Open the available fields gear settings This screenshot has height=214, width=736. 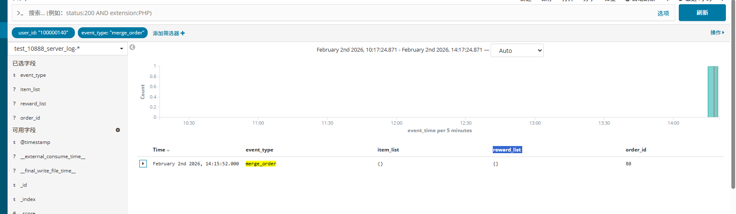118,130
